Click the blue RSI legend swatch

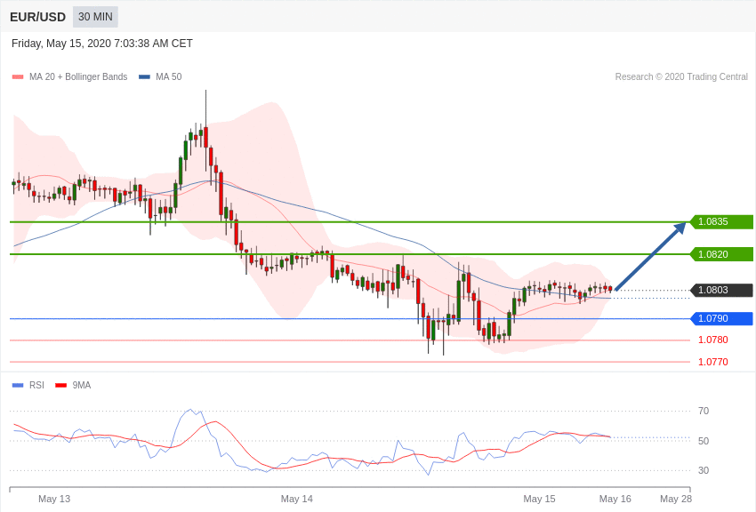pos(18,385)
